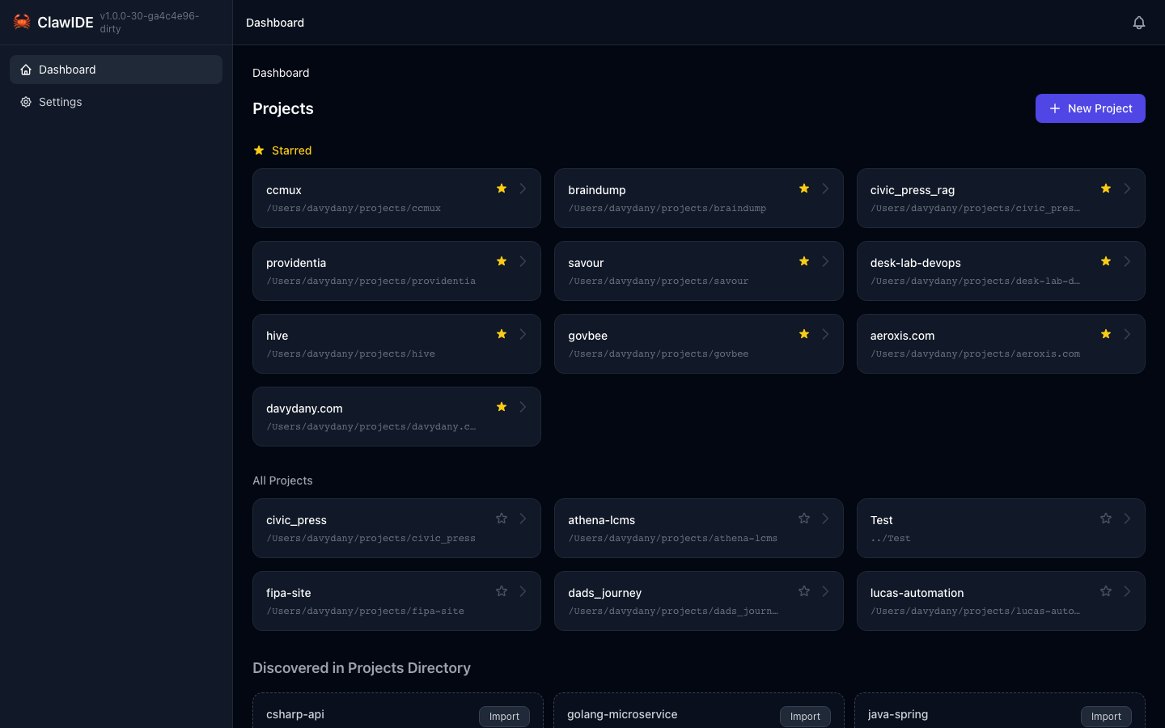Create a New Project
This screenshot has width=1165, height=728.
(1090, 108)
